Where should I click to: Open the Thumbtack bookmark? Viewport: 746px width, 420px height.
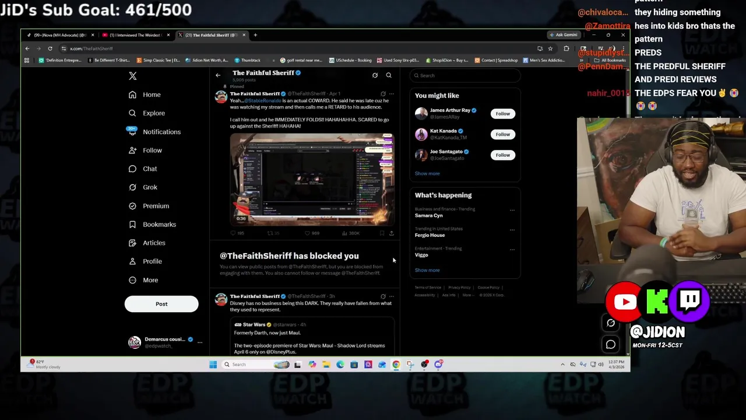247,60
